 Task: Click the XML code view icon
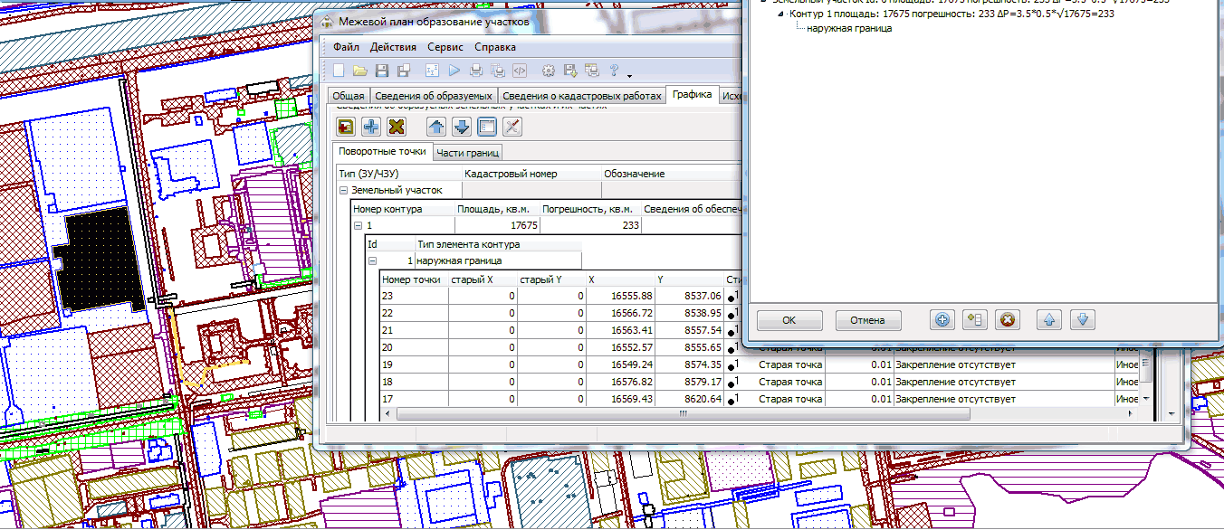tap(520, 71)
